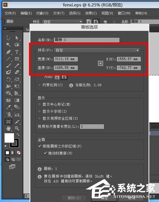
Task: Select the Perspective Grid tool
Action: coord(17,93)
